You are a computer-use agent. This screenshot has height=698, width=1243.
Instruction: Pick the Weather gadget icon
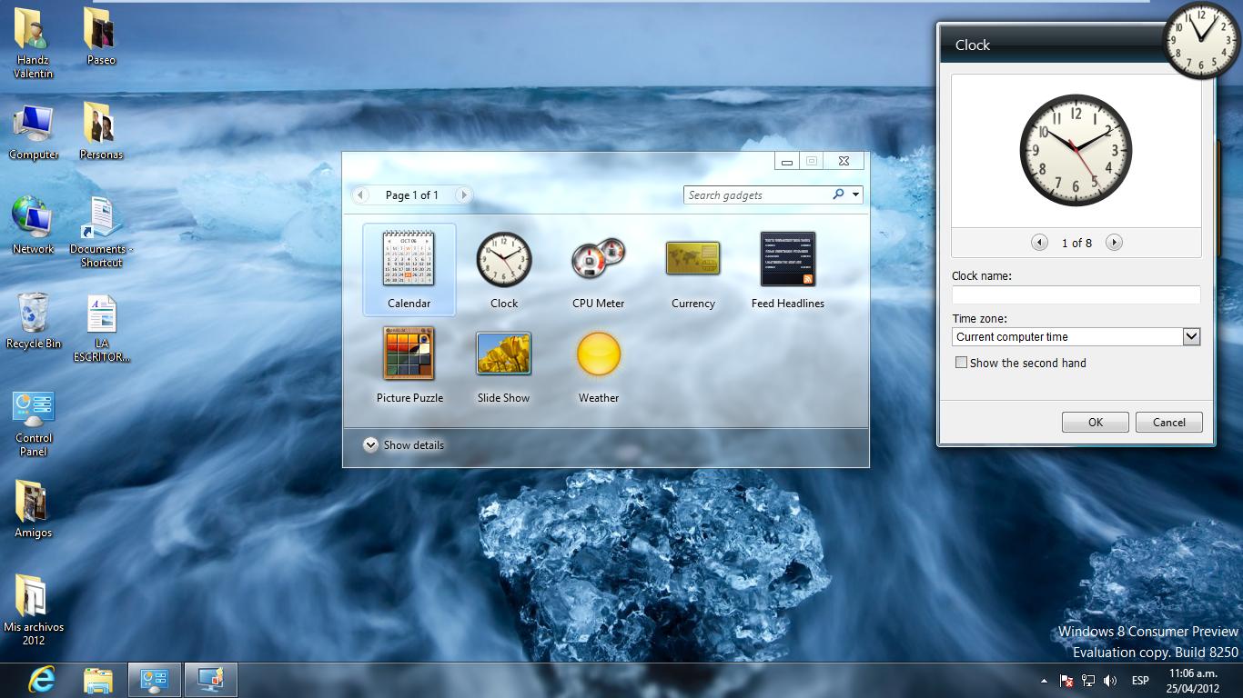[598, 354]
